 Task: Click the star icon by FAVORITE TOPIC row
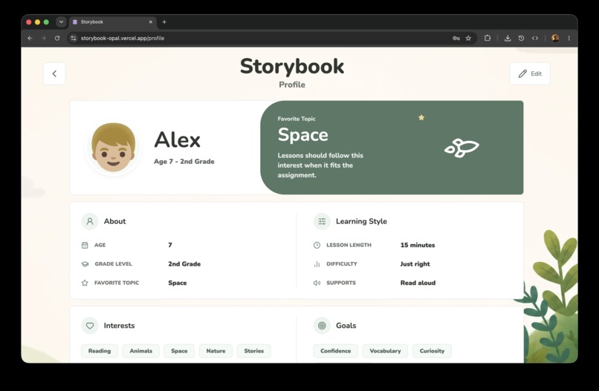[x=85, y=283]
